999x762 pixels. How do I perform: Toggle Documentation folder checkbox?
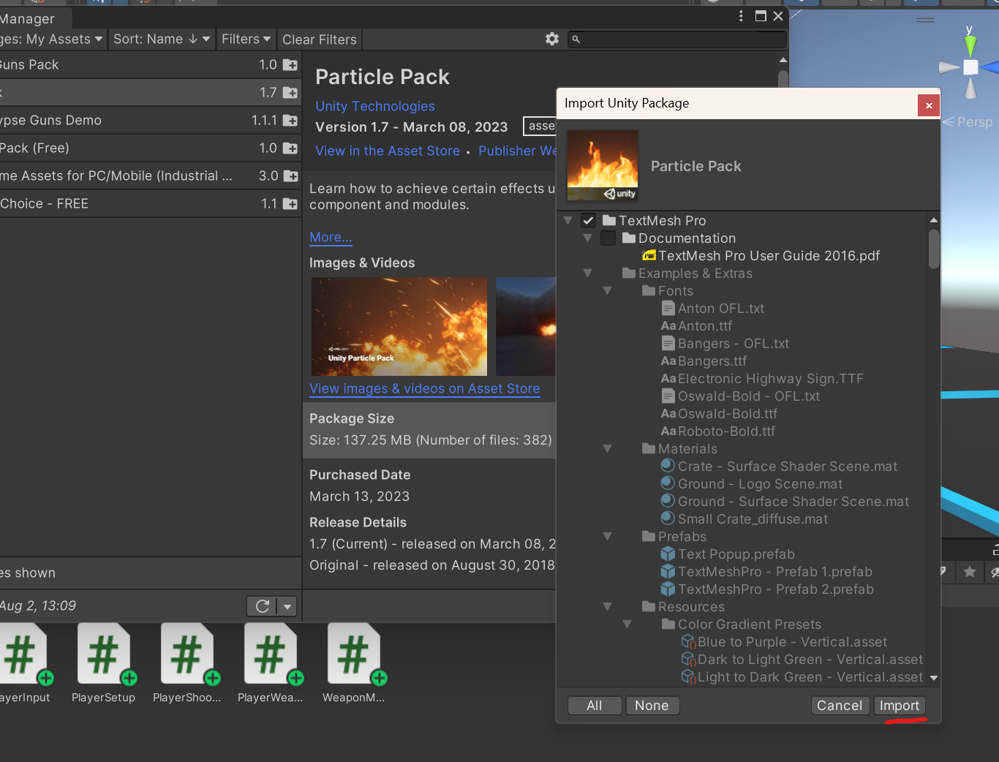click(608, 238)
